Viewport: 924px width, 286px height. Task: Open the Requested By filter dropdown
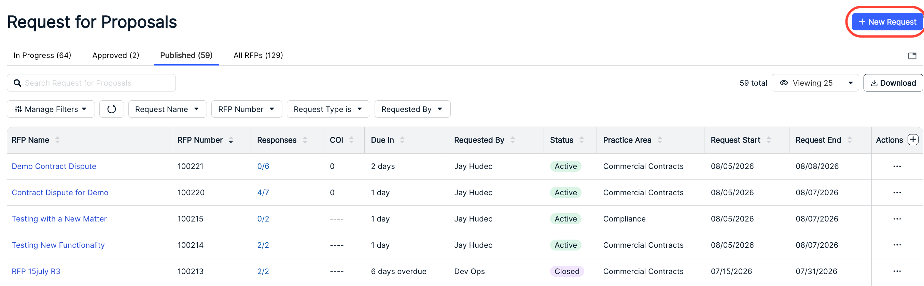click(412, 109)
